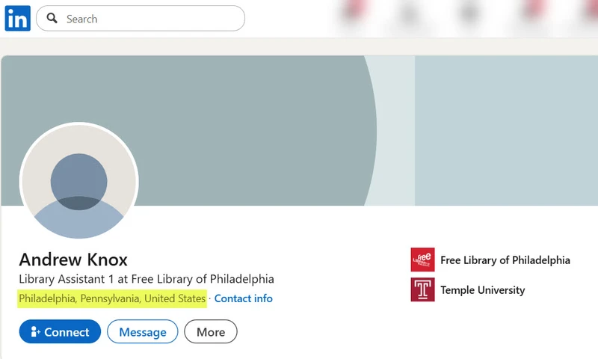
Task: Click the Temple University T logo
Action: [422, 289]
